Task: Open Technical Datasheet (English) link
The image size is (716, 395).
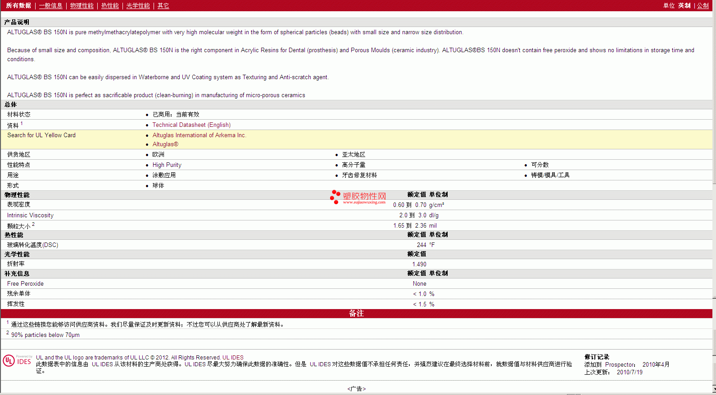Action: click(191, 125)
